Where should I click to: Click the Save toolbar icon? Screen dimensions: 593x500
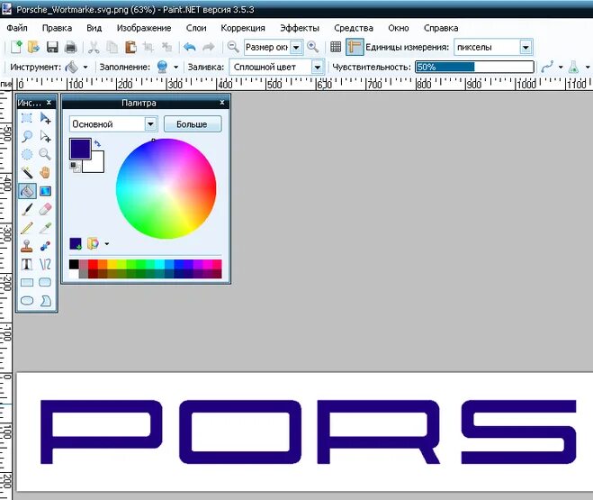(x=52, y=47)
